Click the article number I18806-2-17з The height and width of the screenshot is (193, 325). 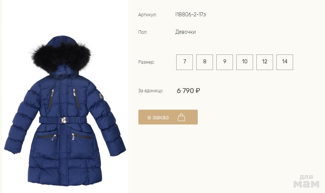coord(190,14)
